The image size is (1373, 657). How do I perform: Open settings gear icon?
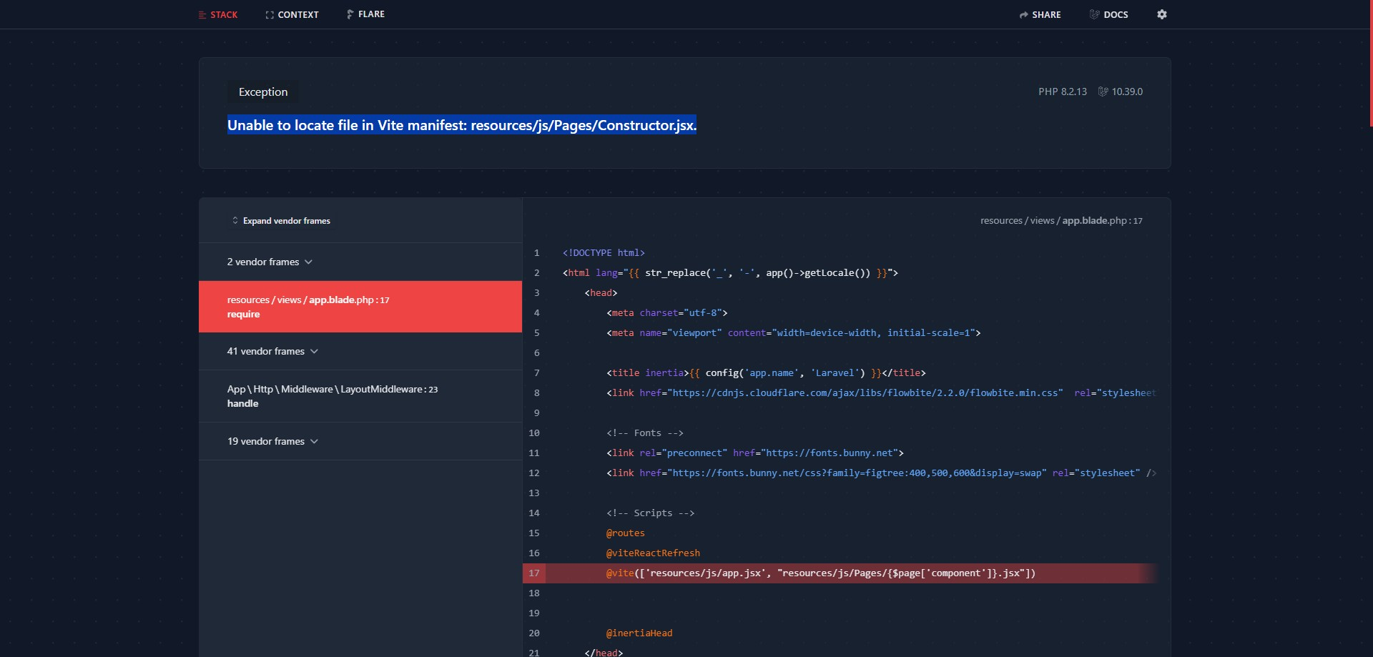tap(1162, 14)
